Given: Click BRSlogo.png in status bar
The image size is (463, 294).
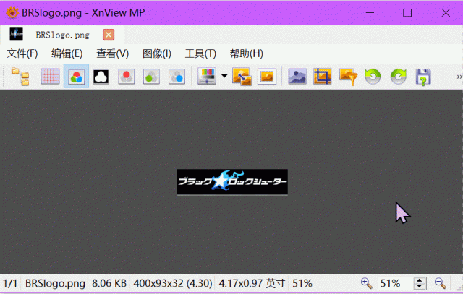Looking at the screenshot, I should pos(55,283).
